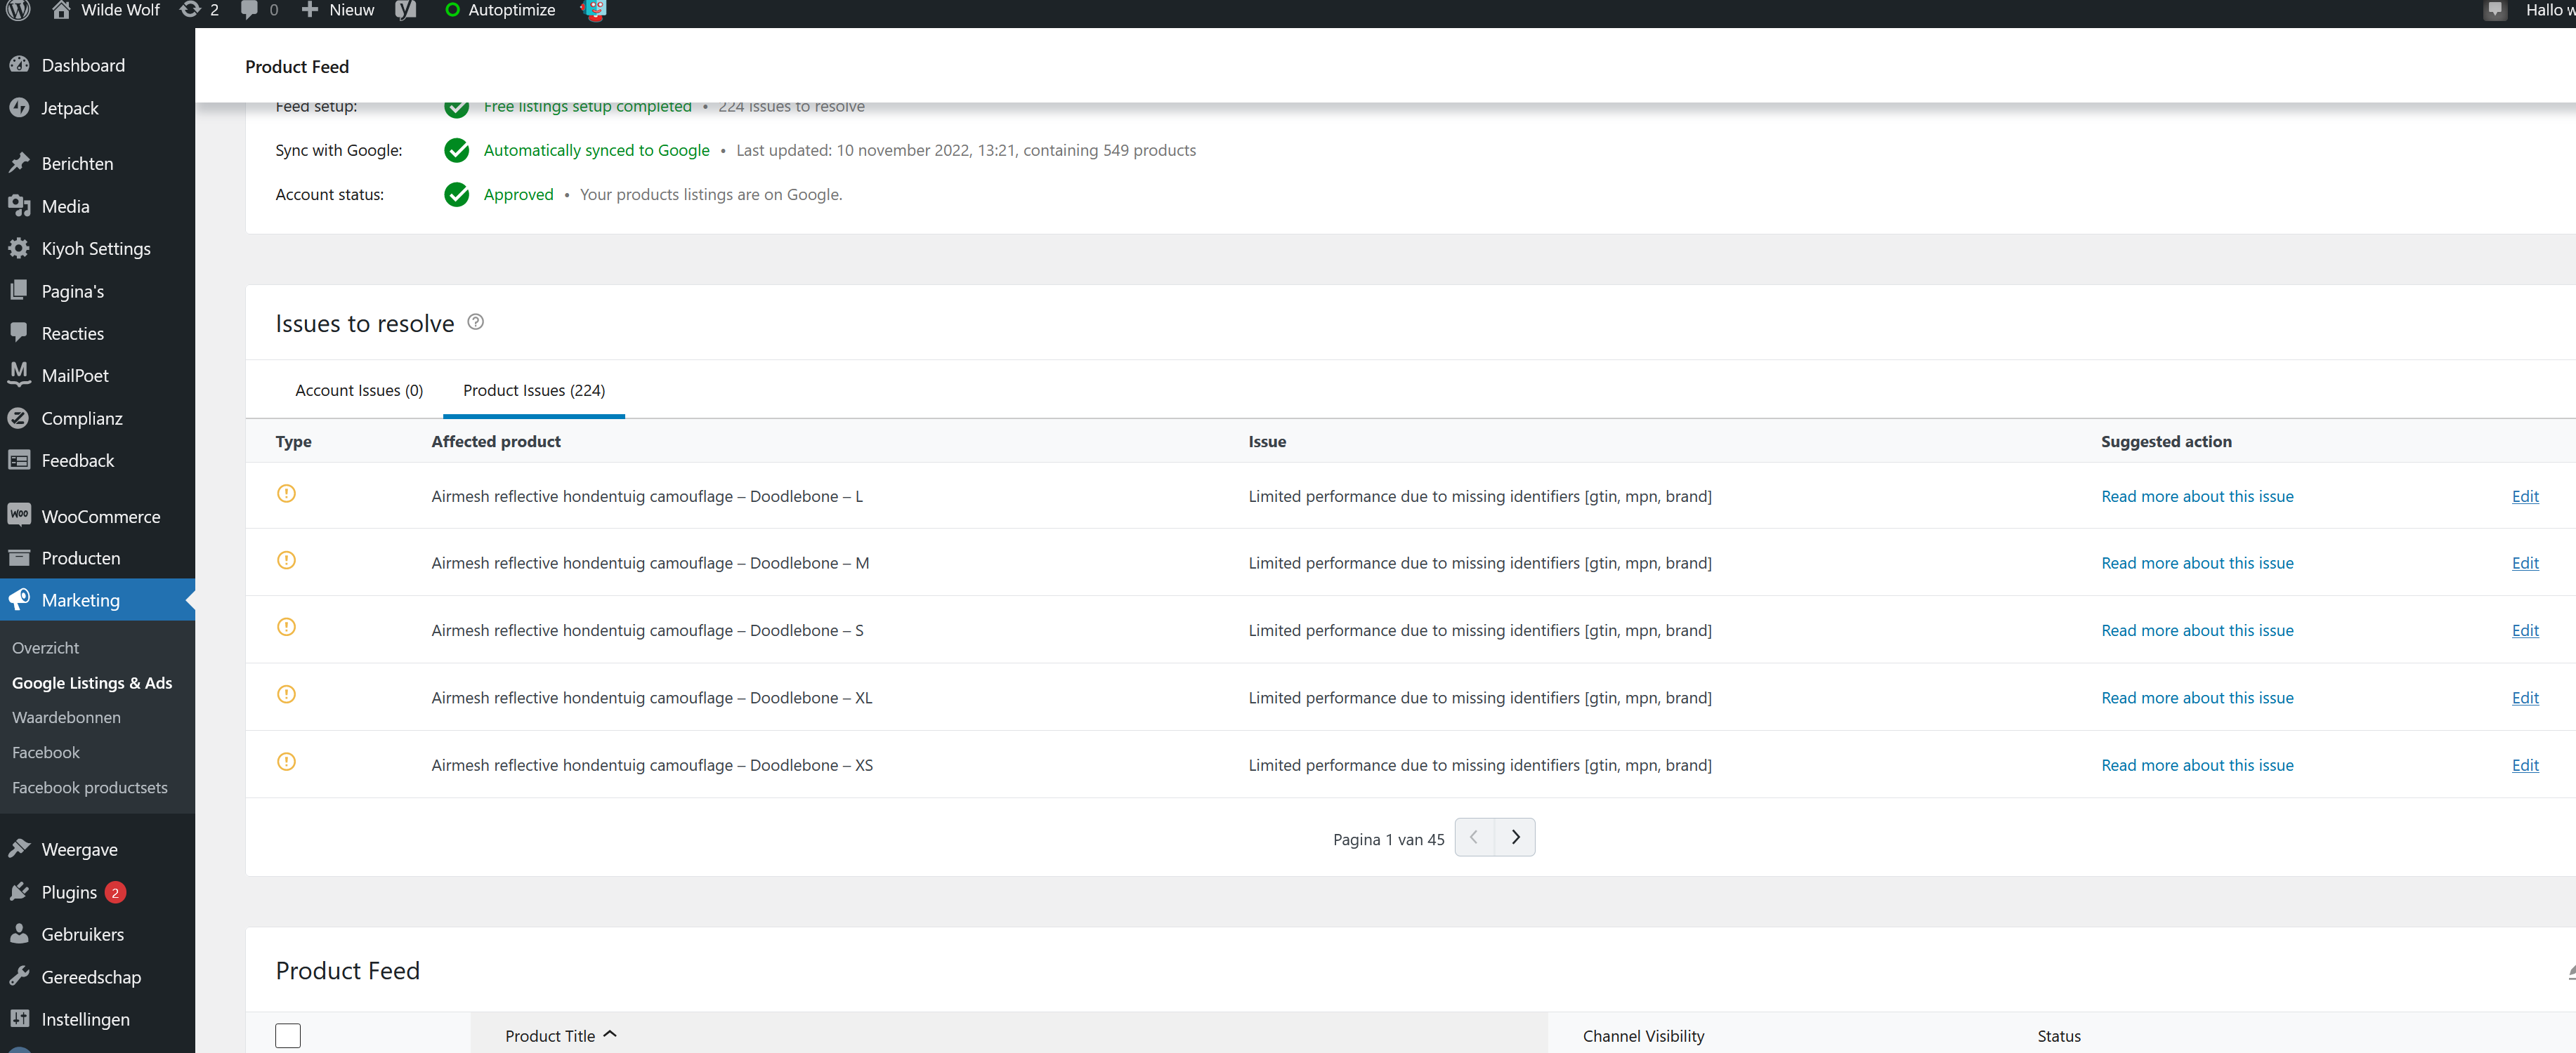The height and width of the screenshot is (1053, 2576).
Task: Click the Jetpack sidebar icon
Action: 20,108
